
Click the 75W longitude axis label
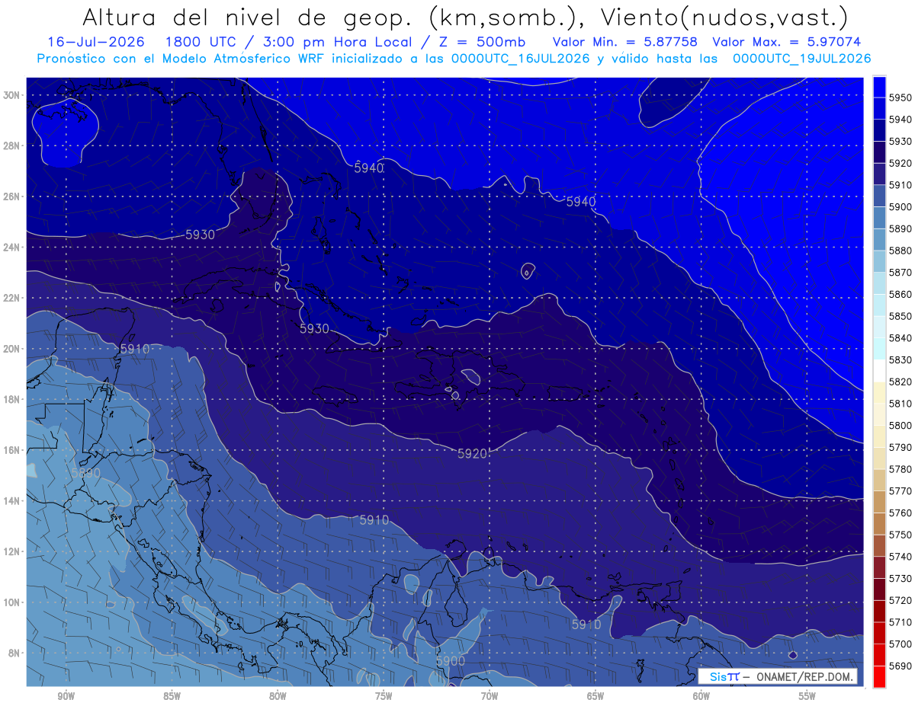(384, 696)
